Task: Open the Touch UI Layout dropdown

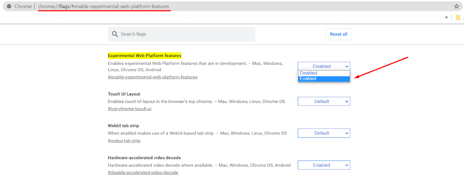Action: [x=324, y=101]
